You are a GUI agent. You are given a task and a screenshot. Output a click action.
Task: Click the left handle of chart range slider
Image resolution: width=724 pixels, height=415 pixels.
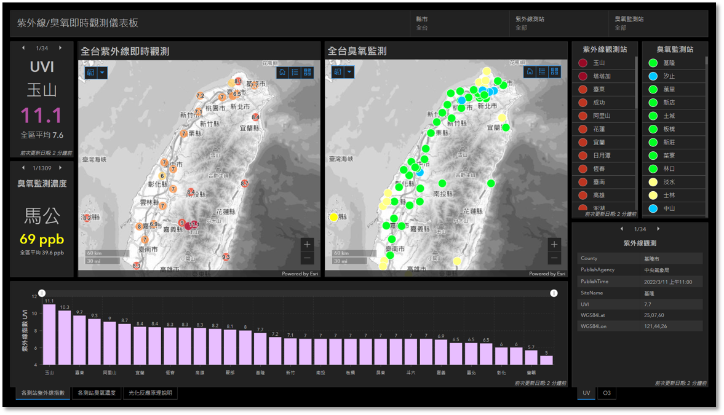pyautogui.click(x=42, y=293)
